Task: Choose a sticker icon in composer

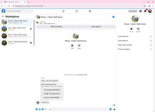Action: (43, 109)
